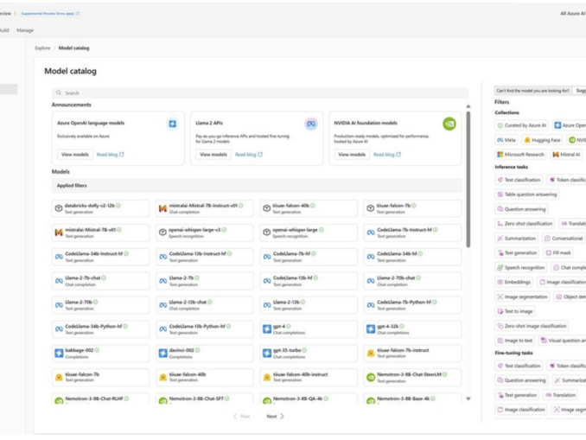Screen dimensions: 586x440
Task: Toggle the Hugging Face collection filter
Action: point(542,140)
